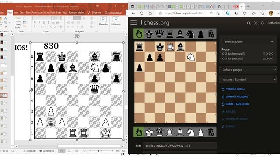Viewport: 280px width, 157px height.
Task: Go back in the Edge browser
Action: 133,13
